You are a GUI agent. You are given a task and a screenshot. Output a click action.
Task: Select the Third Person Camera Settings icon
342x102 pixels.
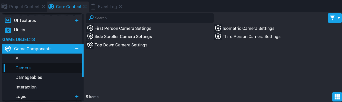click(218, 36)
